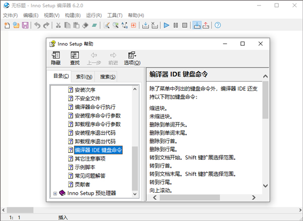Open help with blue question mark icon
303x221 pixels.
click(x=218, y=25)
